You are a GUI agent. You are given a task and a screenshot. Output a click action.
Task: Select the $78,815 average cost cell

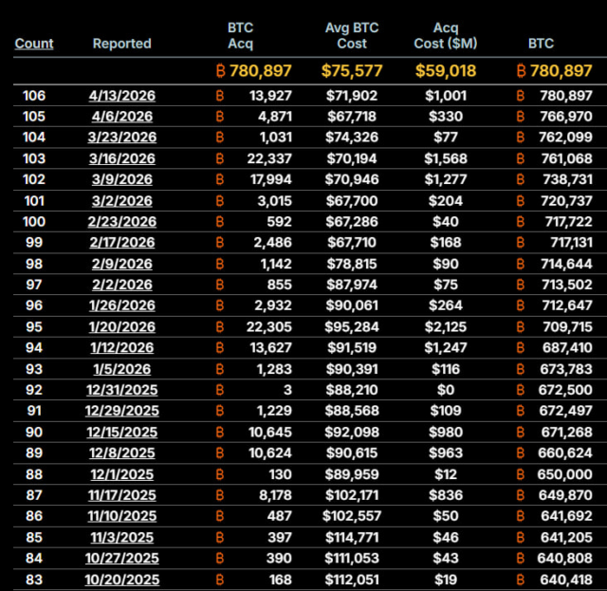pos(352,264)
